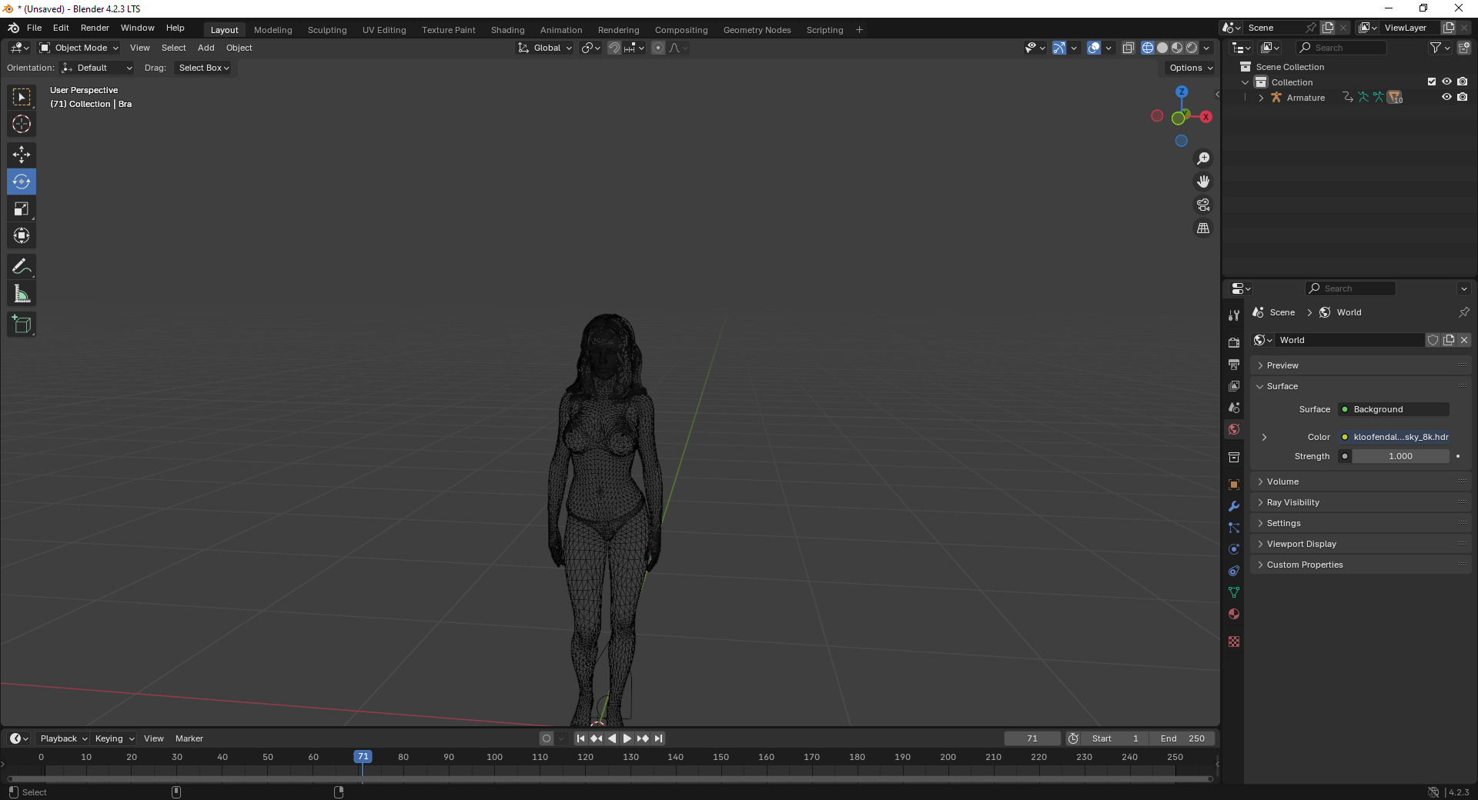Click the viewport zoom magnifier icon
Viewport: 1478px width, 800px height.
1203,158
